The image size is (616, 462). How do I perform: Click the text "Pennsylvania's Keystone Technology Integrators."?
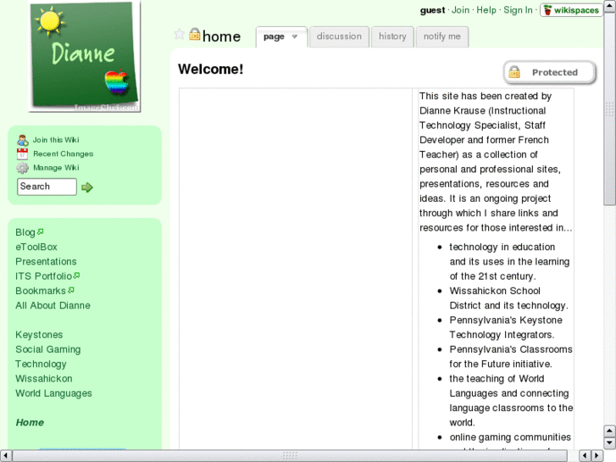pyautogui.click(x=506, y=327)
